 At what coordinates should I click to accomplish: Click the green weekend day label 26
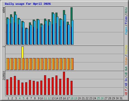coord(102,98)
